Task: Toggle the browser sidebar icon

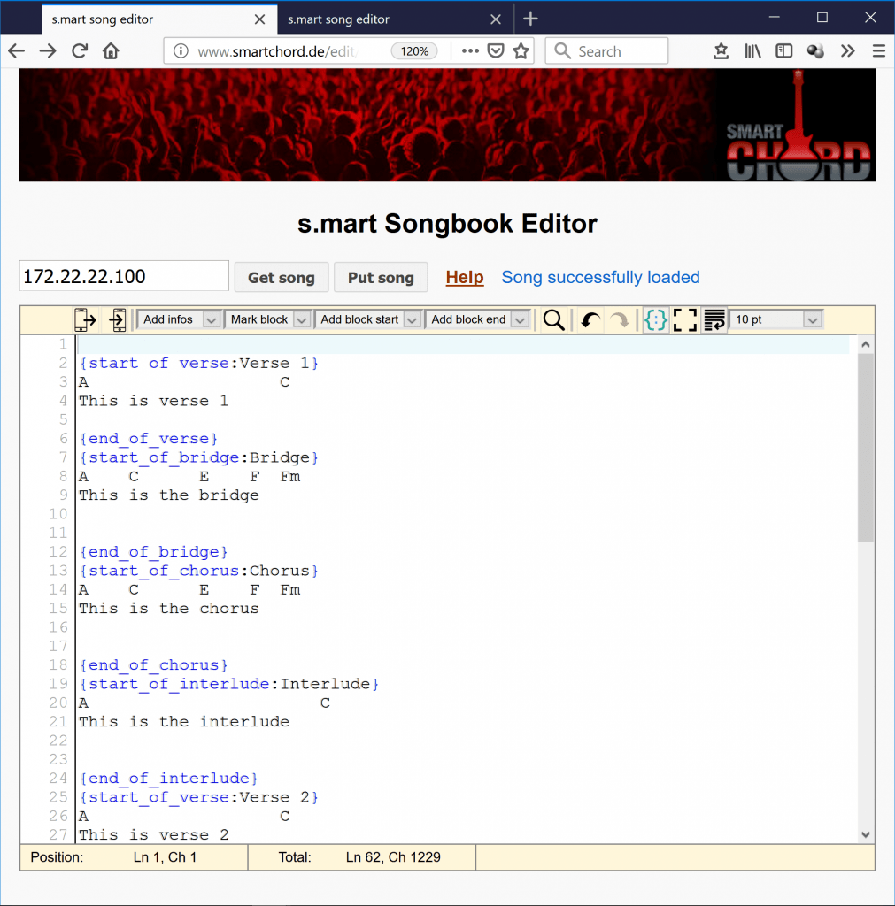Action: (x=784, y=50)
